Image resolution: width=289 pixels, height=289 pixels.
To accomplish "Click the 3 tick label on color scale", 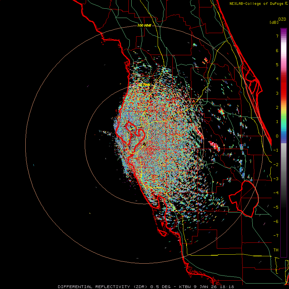I will tap(277, 93).
